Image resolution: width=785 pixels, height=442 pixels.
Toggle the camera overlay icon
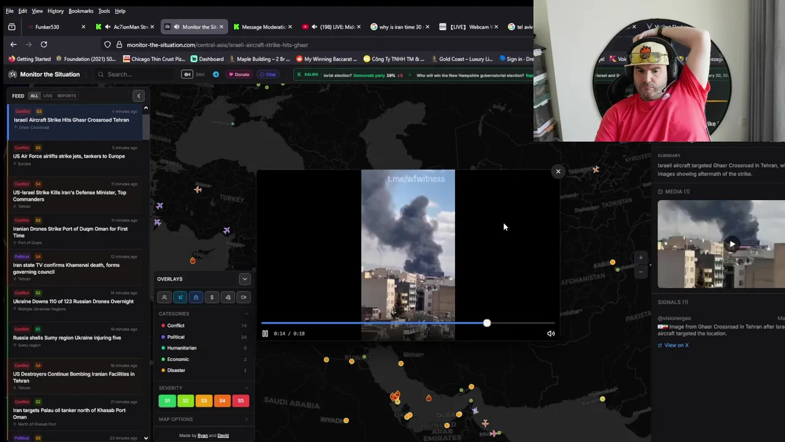tap(243, 297)
